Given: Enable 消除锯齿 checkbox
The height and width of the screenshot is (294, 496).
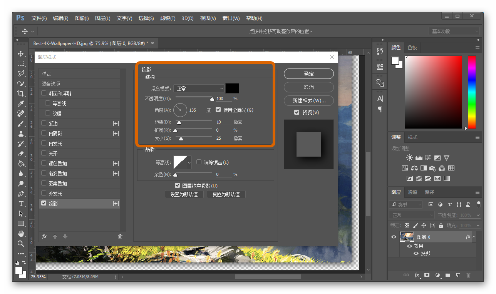Looking at the screenshot, I should [199, 162].
